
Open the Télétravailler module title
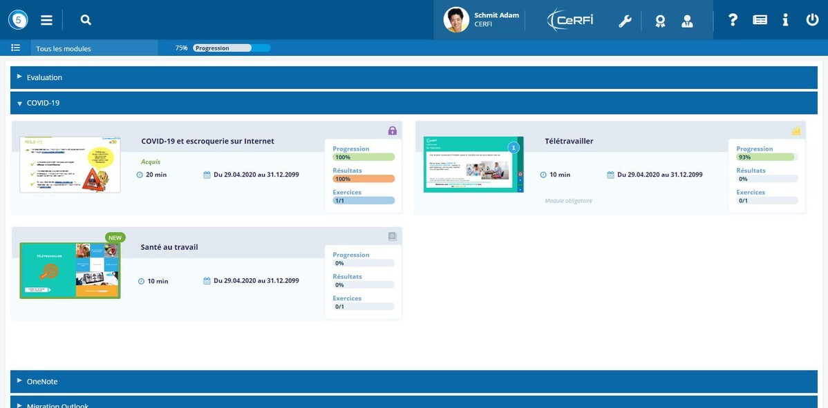pyautogui.click(x=569, y=142)
